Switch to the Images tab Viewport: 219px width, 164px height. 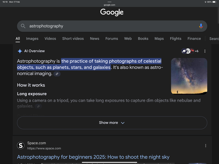click(32, 39)
